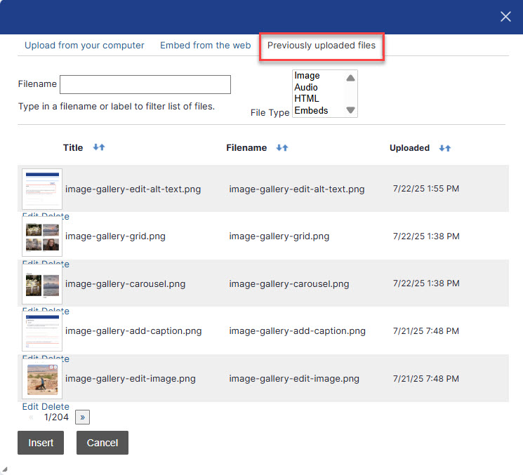Sort file list by Uploaded date arrows
This screenshot has height=475, width=523.
[444, 148]
